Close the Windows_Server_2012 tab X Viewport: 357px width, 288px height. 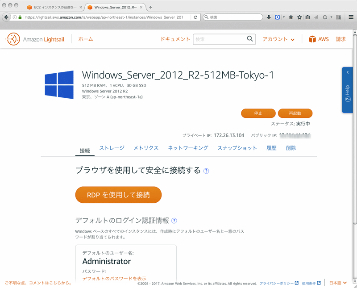point(141,7)
